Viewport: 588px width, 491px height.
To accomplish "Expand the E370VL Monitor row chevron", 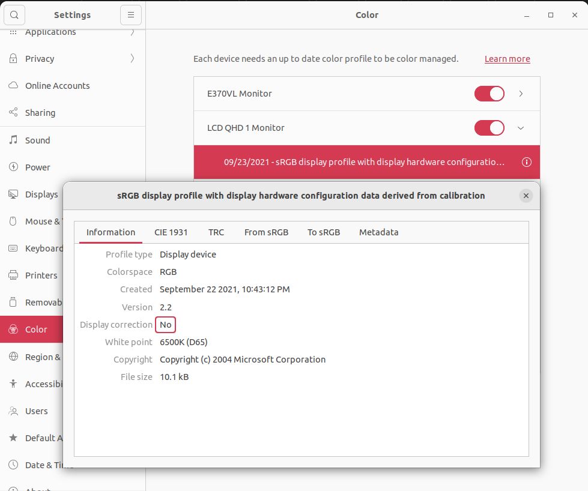I will (521, 94).
